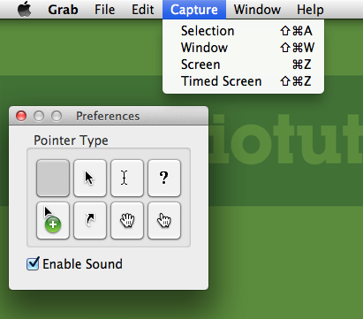
Task: Select the Screen capture menu item
Action: click(243, 65)
